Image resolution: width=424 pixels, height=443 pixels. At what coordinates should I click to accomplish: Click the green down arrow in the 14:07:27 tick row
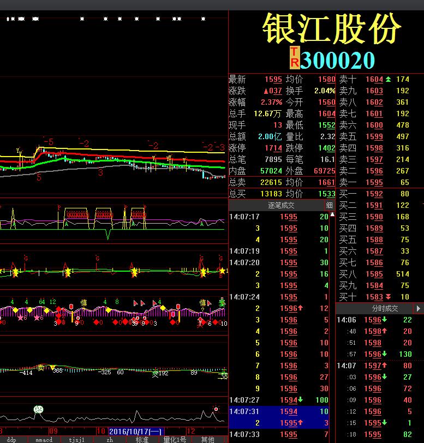(x=300, y=399)
